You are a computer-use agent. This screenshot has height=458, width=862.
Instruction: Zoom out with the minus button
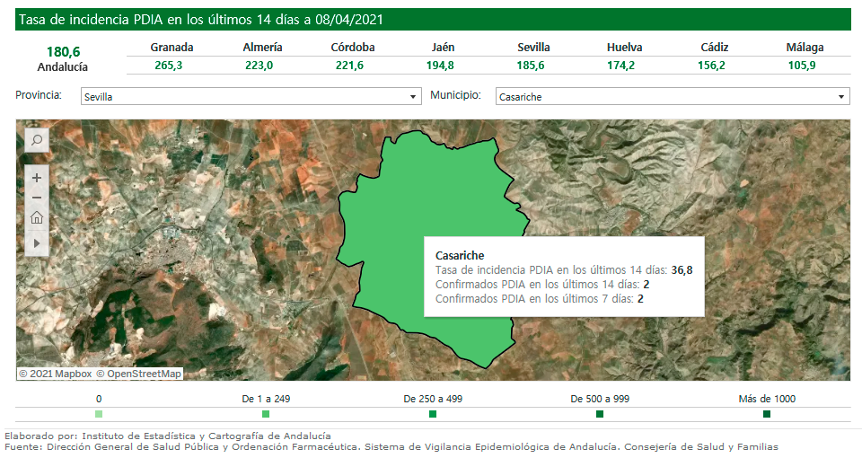[37, 198]
